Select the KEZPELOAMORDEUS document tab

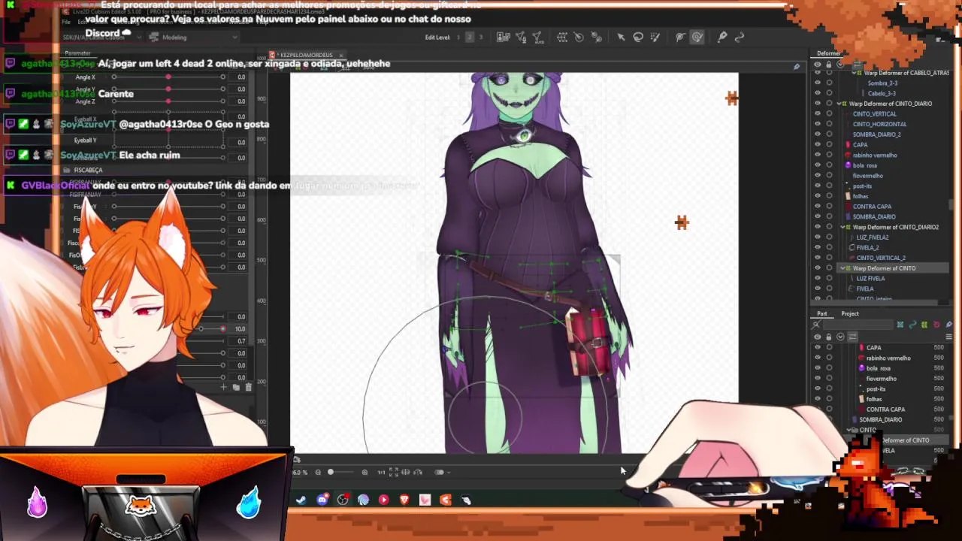tap(306, 55)
